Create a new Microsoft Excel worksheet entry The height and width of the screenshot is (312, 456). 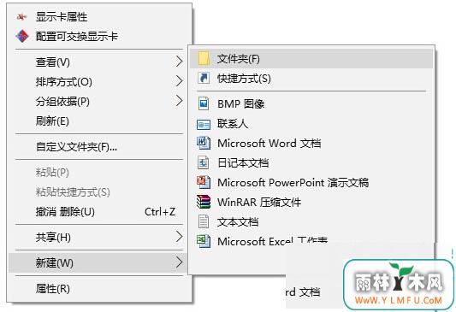click(311, 241)
